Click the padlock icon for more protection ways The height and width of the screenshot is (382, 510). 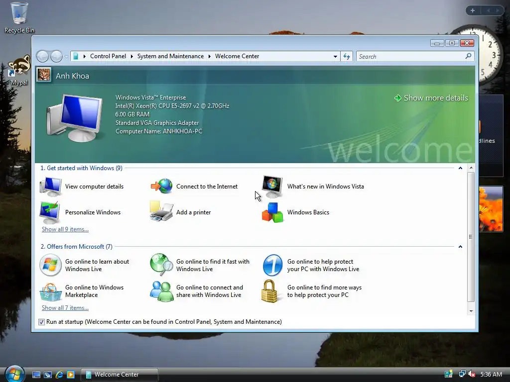(269, 291)
